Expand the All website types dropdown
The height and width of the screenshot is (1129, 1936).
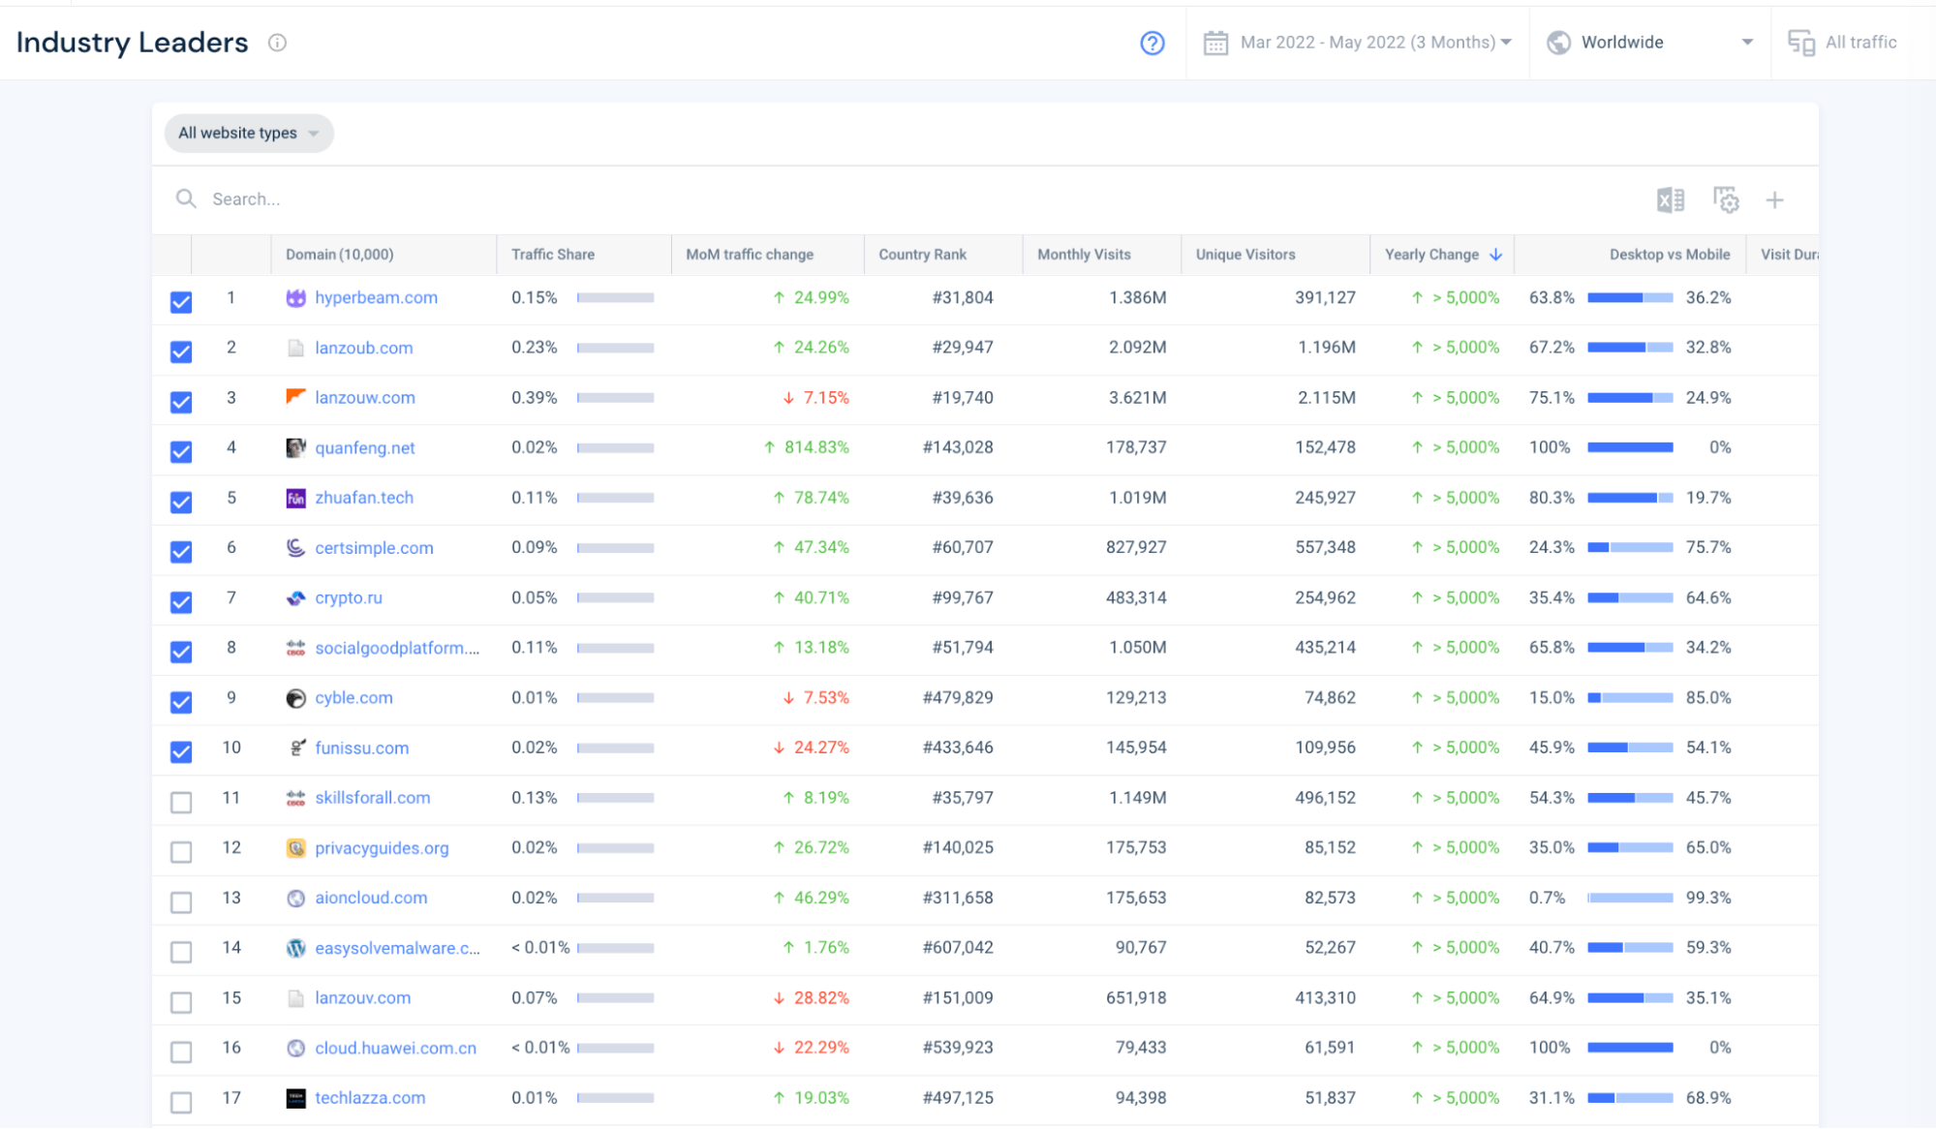(x=247, y=132)
